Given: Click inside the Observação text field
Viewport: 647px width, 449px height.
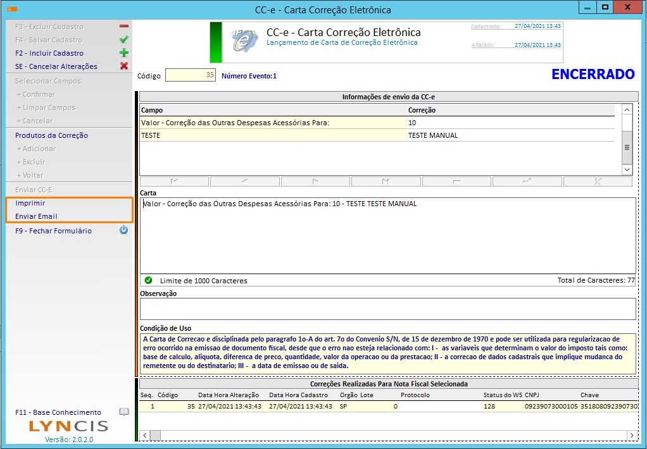Looking at the screenshot, I should coord(387,309).
